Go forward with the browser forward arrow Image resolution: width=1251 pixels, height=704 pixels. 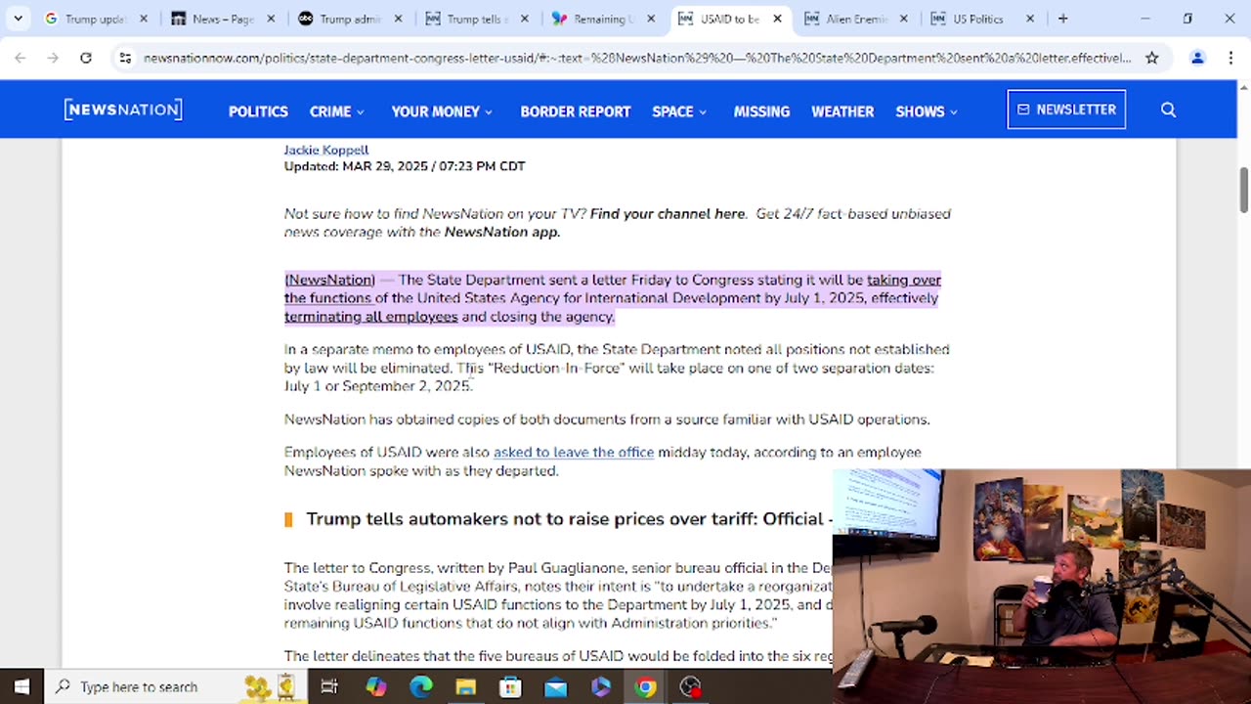point(53,58)
